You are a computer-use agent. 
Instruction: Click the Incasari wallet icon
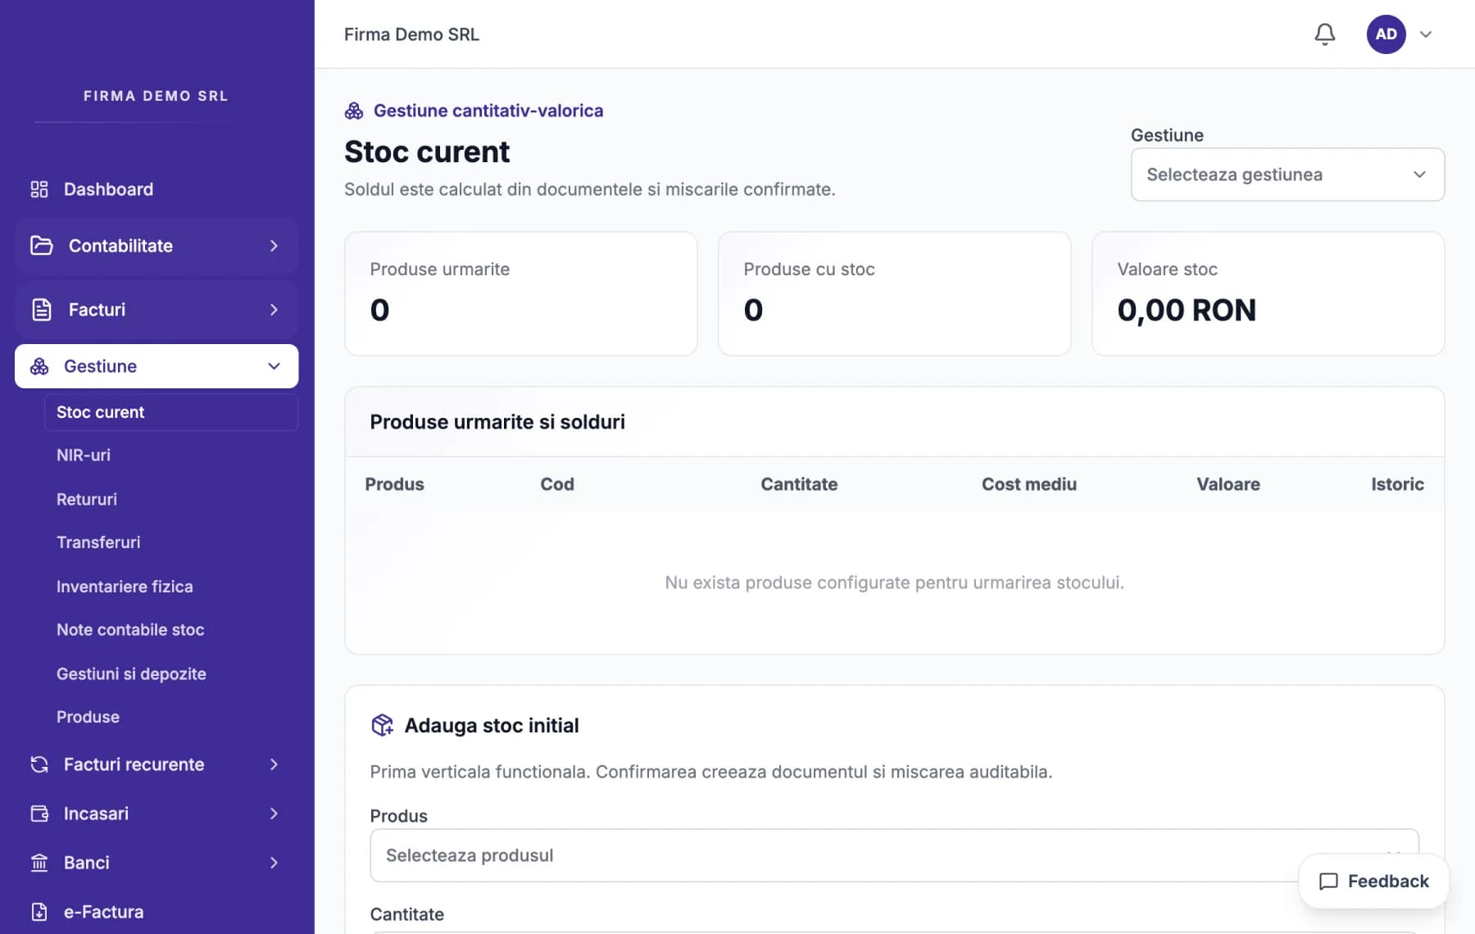[39, 814]
